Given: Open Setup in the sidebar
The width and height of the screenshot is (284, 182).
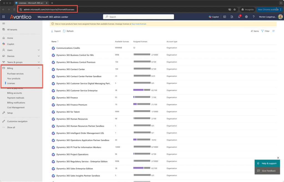Looking at the screenshot, I should (10, 113).
